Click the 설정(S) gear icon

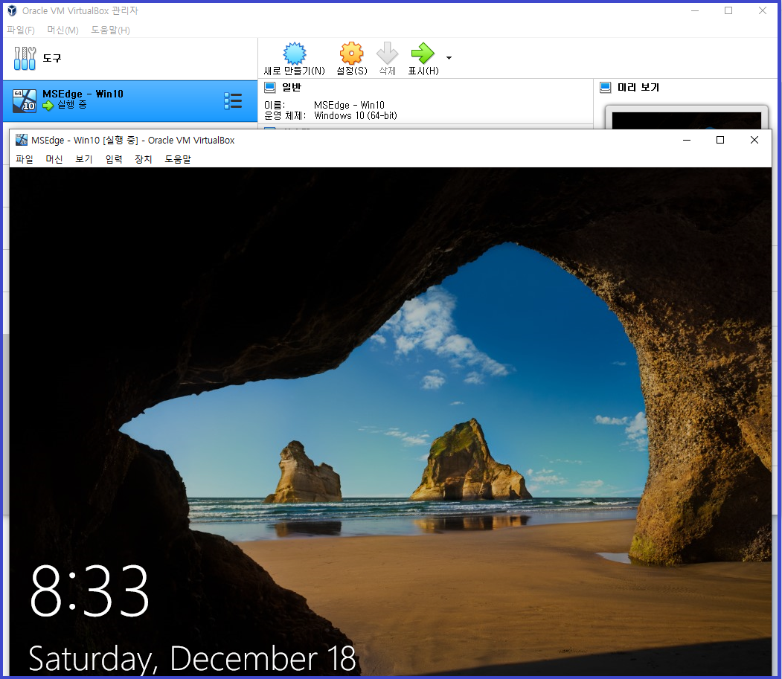[352, 53]
